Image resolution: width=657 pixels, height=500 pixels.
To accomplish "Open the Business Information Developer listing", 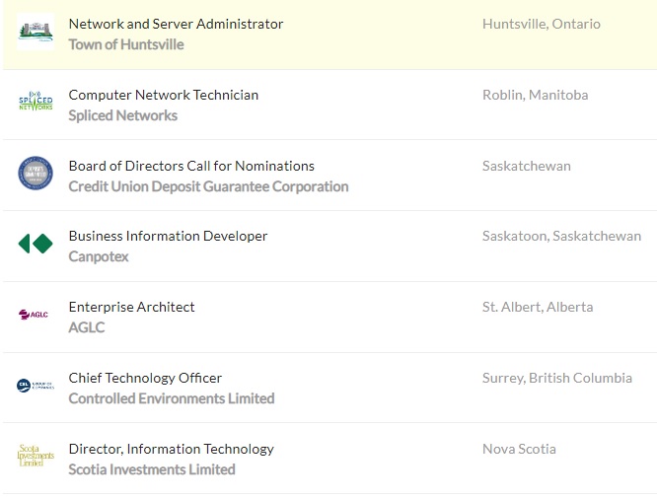I will tap(168, 236).
